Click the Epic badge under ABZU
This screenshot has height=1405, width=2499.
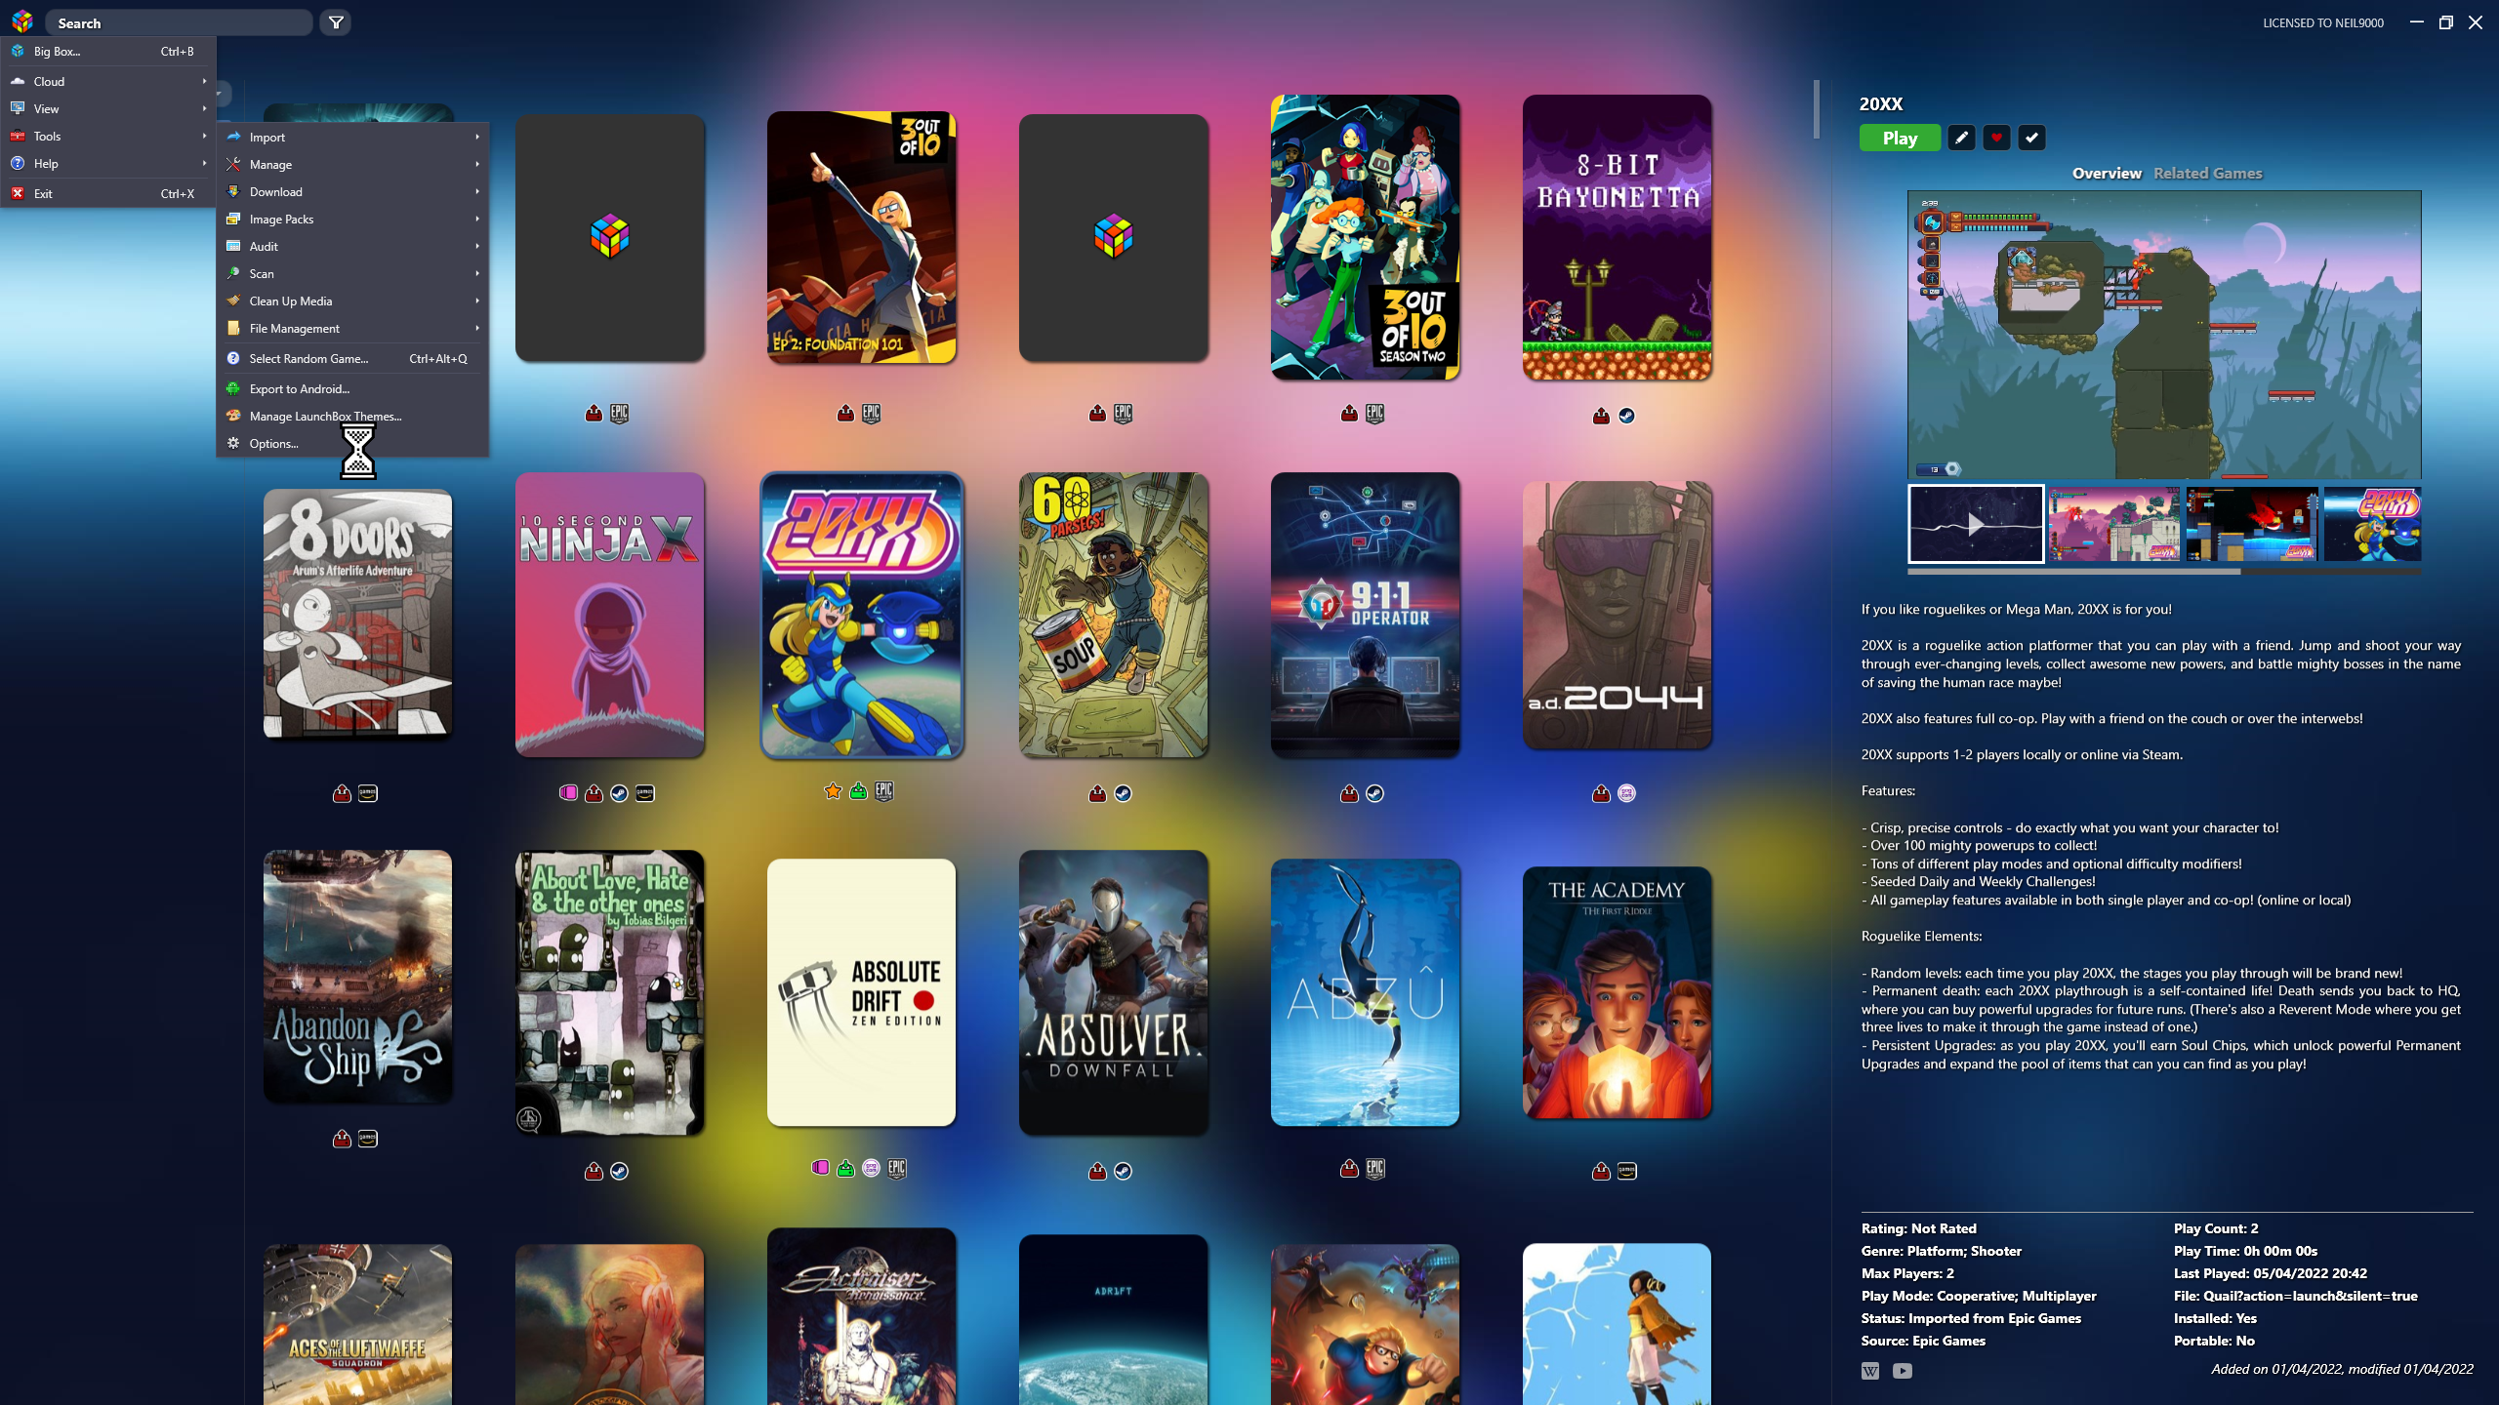[x=1374, y=1168]
